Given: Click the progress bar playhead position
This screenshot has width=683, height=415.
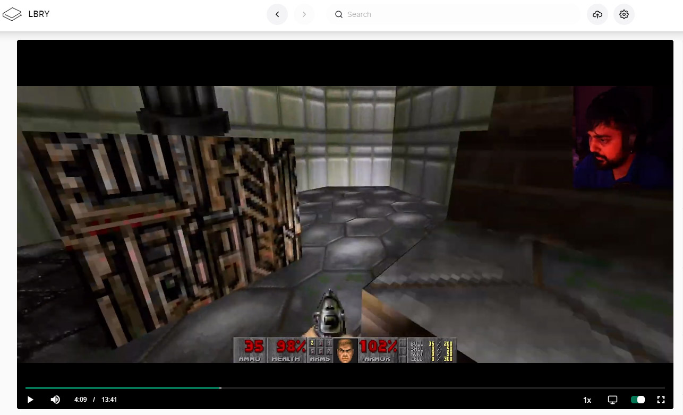Looking at the screenshot, I should [x=220, y=388].
